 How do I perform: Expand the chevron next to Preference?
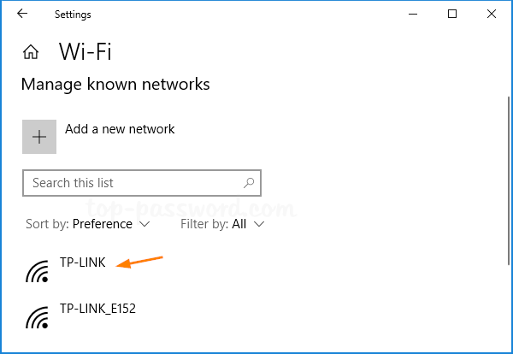coord(144,225)
